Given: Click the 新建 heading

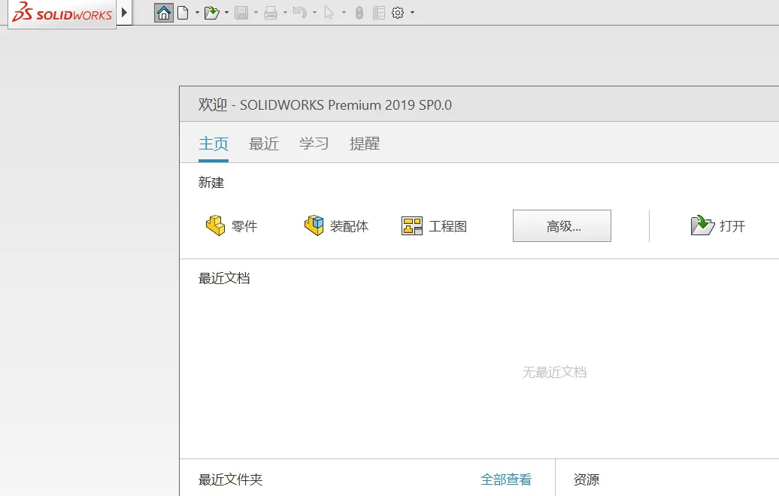Looking at the screenshot, I should (x=211, y=183).
